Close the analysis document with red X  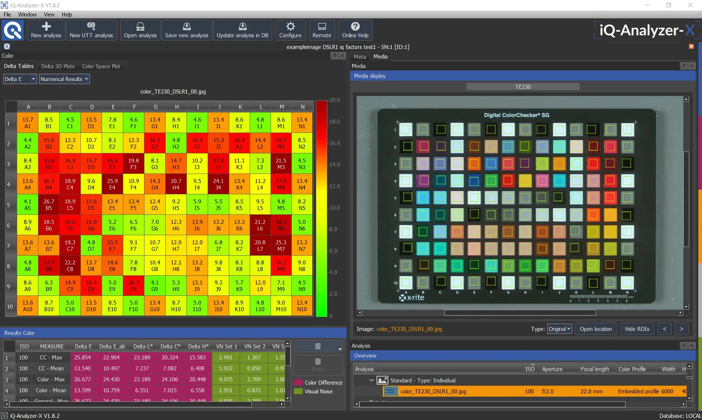pos(691,46)
